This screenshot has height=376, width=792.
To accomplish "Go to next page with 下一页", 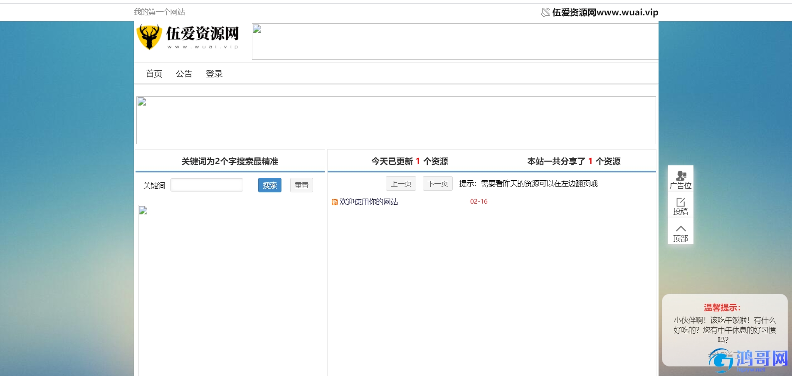I will pos(438,184).
